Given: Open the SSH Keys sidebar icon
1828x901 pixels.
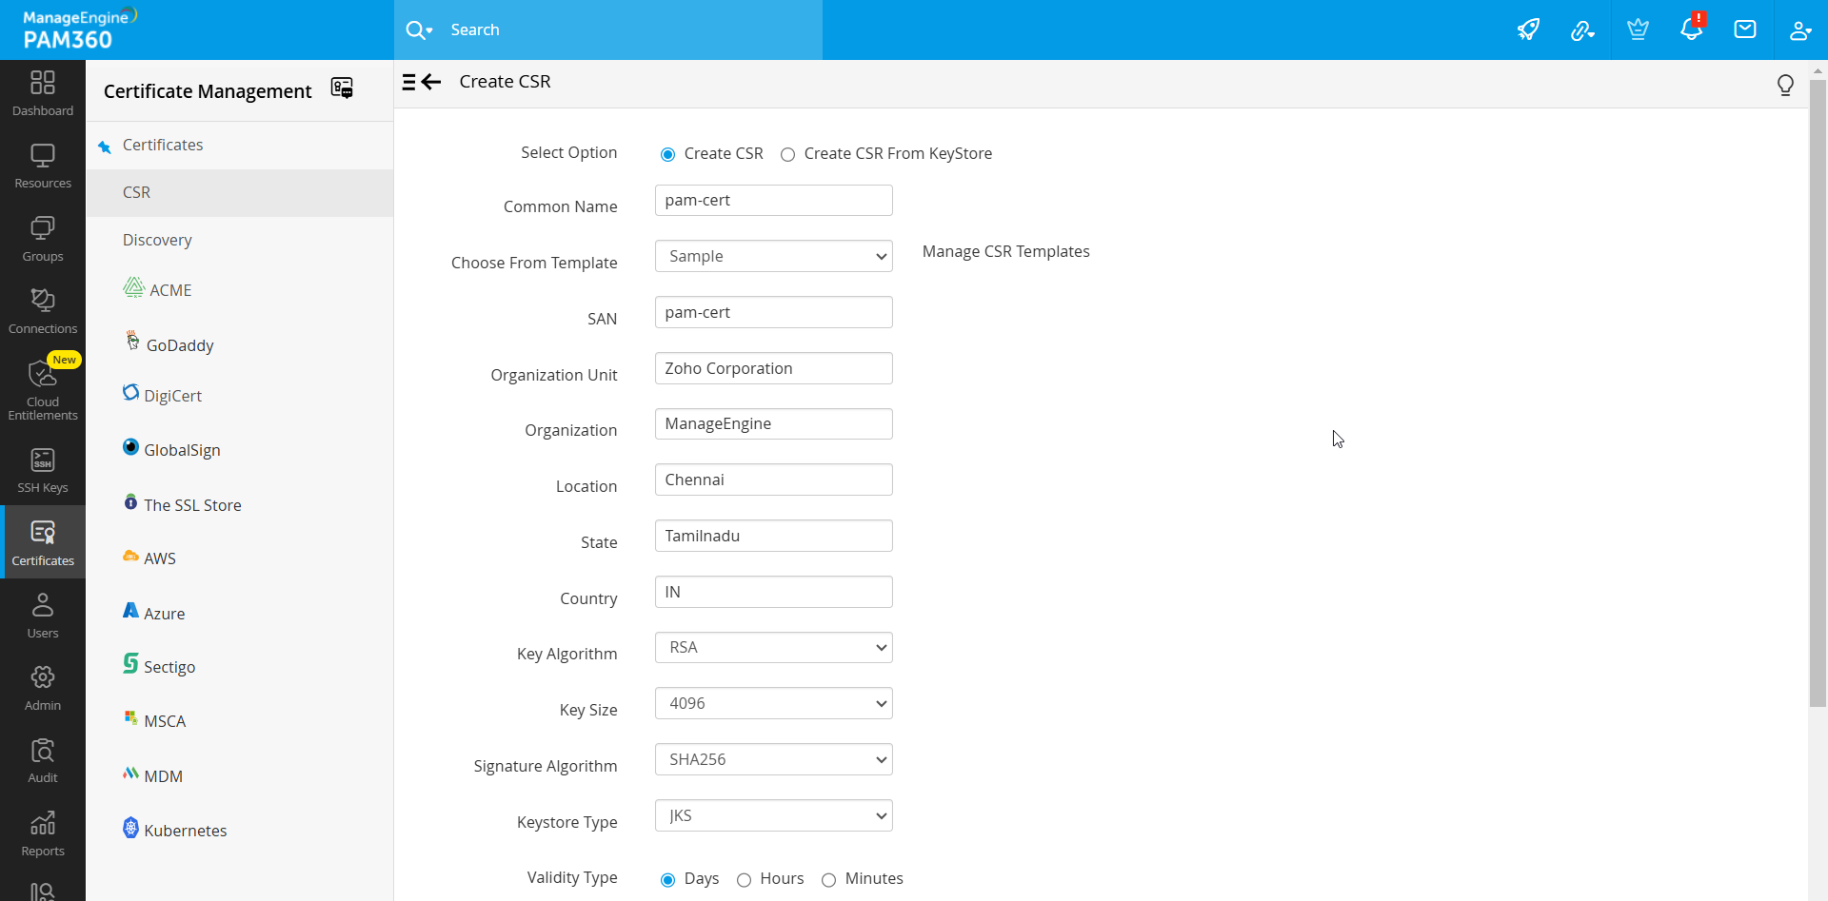Looking at the screenshot, I should 43,470.
